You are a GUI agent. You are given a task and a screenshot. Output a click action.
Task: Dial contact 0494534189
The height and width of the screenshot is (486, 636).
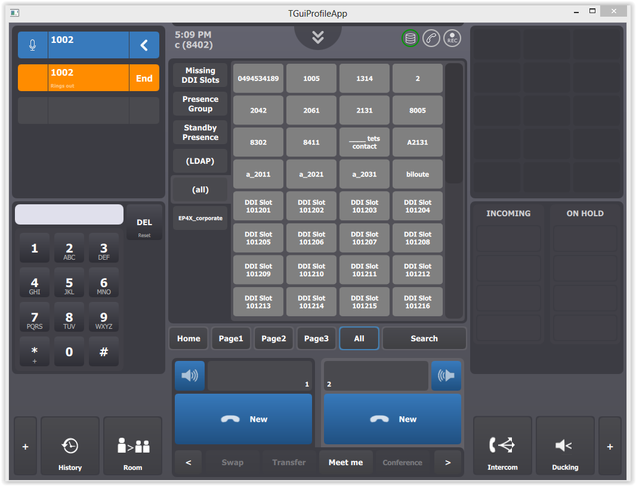258,79
